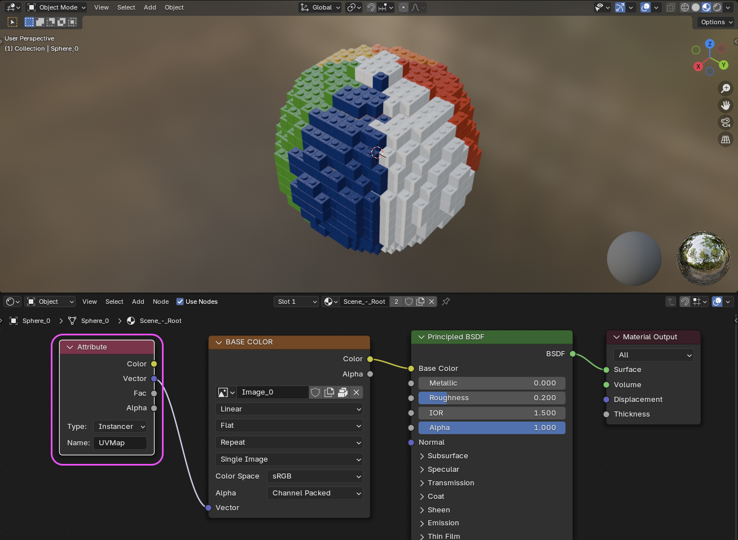Choose the Invert selection mode icon

(x=61, y=22)
